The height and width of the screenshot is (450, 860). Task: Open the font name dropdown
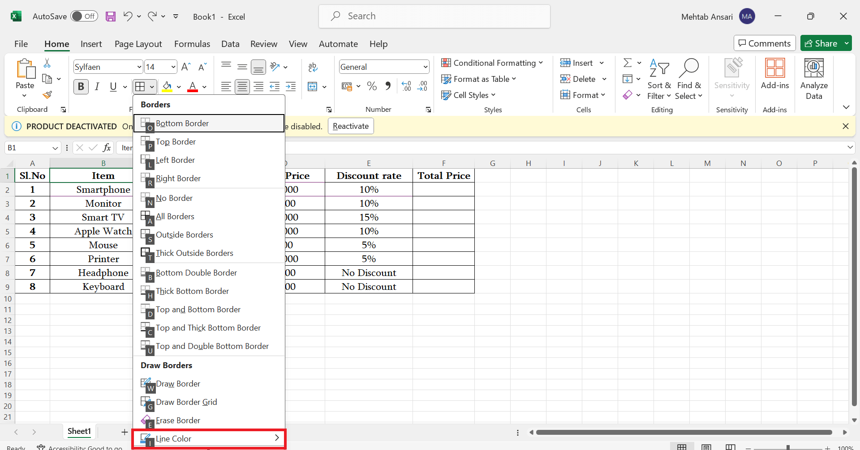(x=139, y=66)
